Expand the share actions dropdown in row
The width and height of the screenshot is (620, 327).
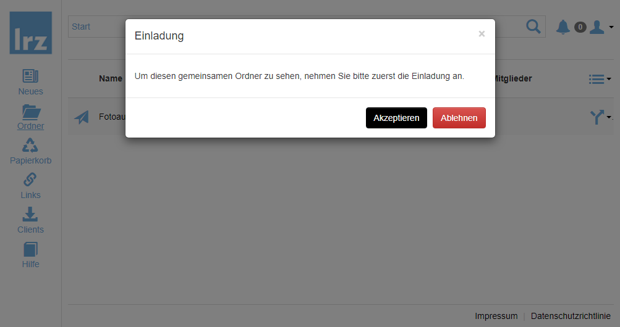[x=600, y=117]
